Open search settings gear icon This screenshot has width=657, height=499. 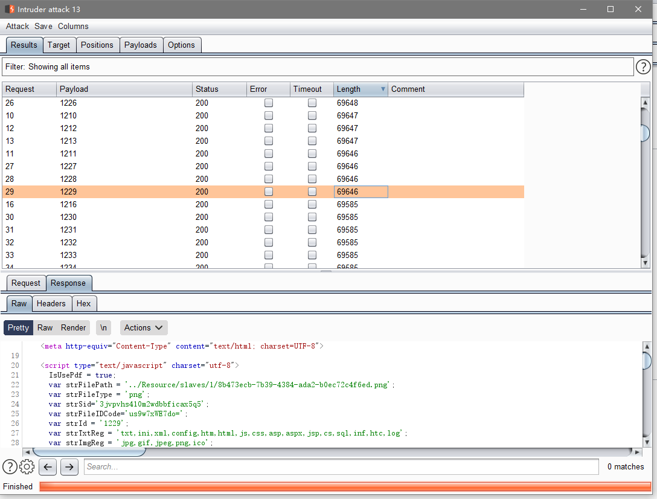[x=27, y=466]
